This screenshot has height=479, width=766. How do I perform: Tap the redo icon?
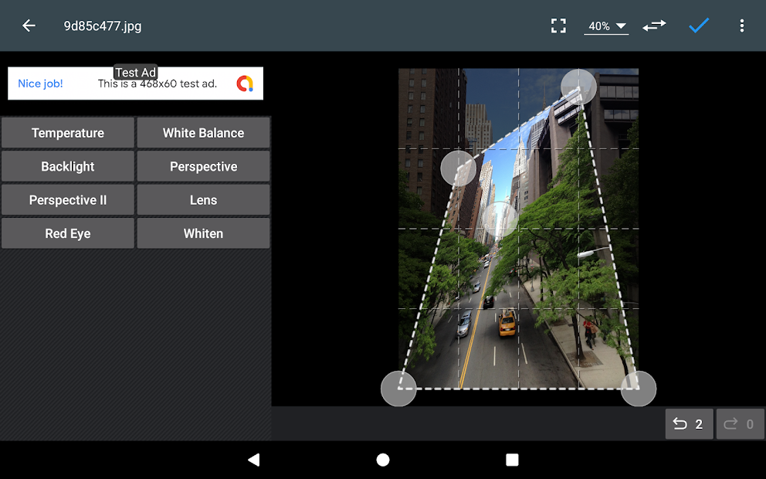pyautogui.click(x=739, y=423)
